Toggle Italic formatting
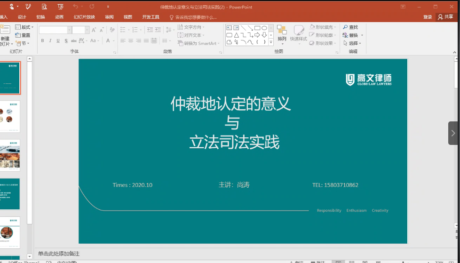Image resolution: width=460 pixels, height=263 pixels. (x=50, y=40)
